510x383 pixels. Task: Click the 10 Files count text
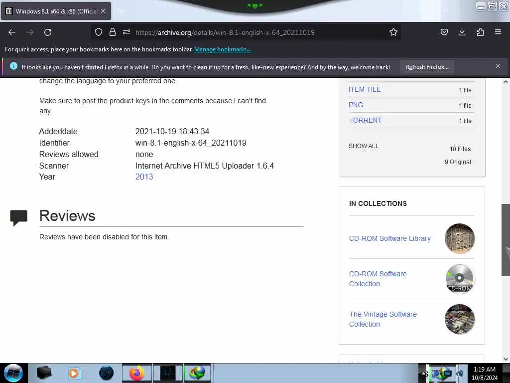tap(460, 149)
